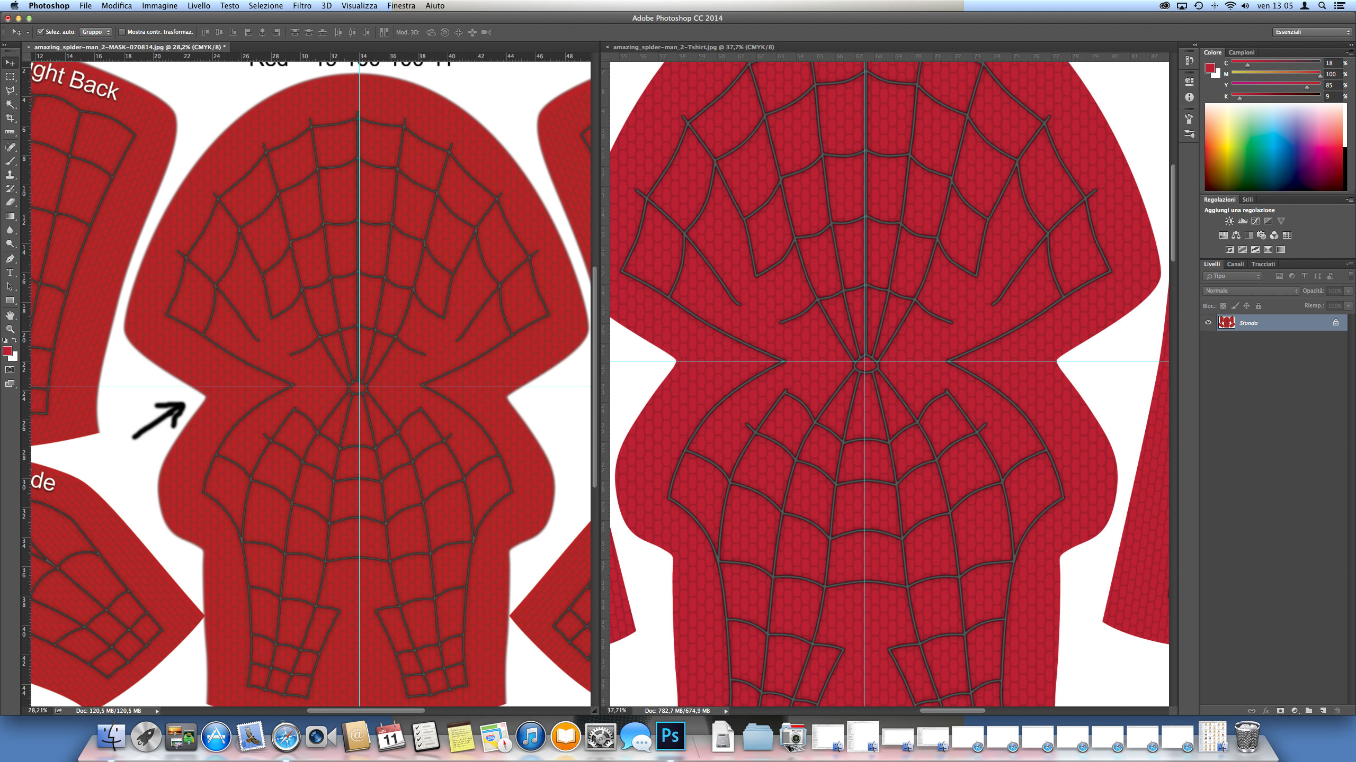The height and width of the screenshot is (762, 1356).
Task: Add a Channel Mixer adjustment
Action: click(x=1274, y=235)
